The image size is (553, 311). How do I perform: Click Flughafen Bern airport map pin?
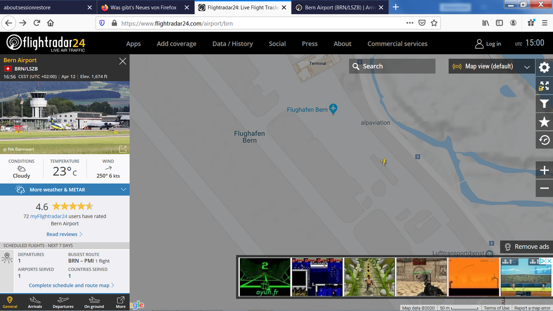tap(333, 109)
